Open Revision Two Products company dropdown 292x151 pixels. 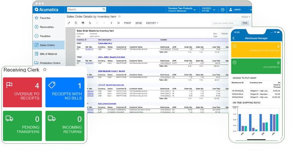click(181, 9)
